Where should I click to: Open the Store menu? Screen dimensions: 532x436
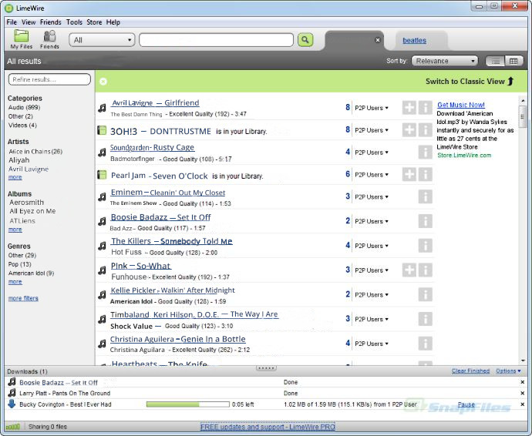(x=94, y=22)
